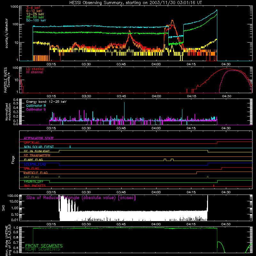Select the '3-6 keV' legend entry

click(x=33, y=8)
